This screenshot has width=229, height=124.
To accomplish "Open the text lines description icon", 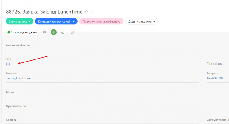I will pos(44,32).
